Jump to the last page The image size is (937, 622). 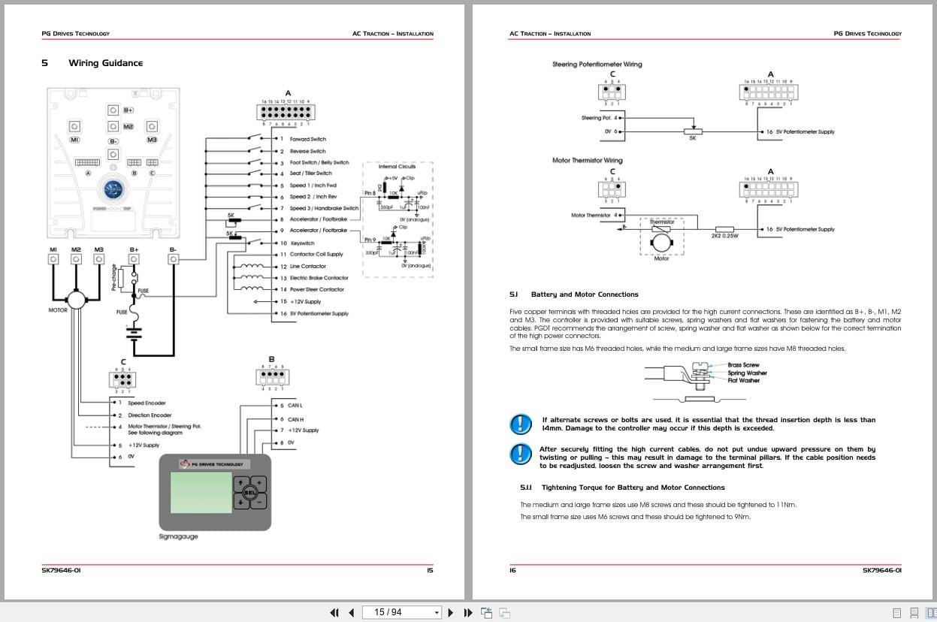467,612
